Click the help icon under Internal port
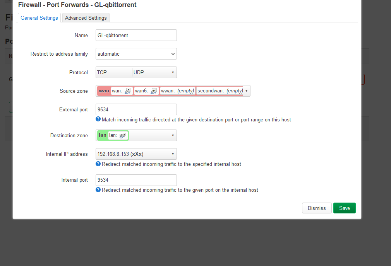Viewport: 391px width, 266px height. coord(98,190)
